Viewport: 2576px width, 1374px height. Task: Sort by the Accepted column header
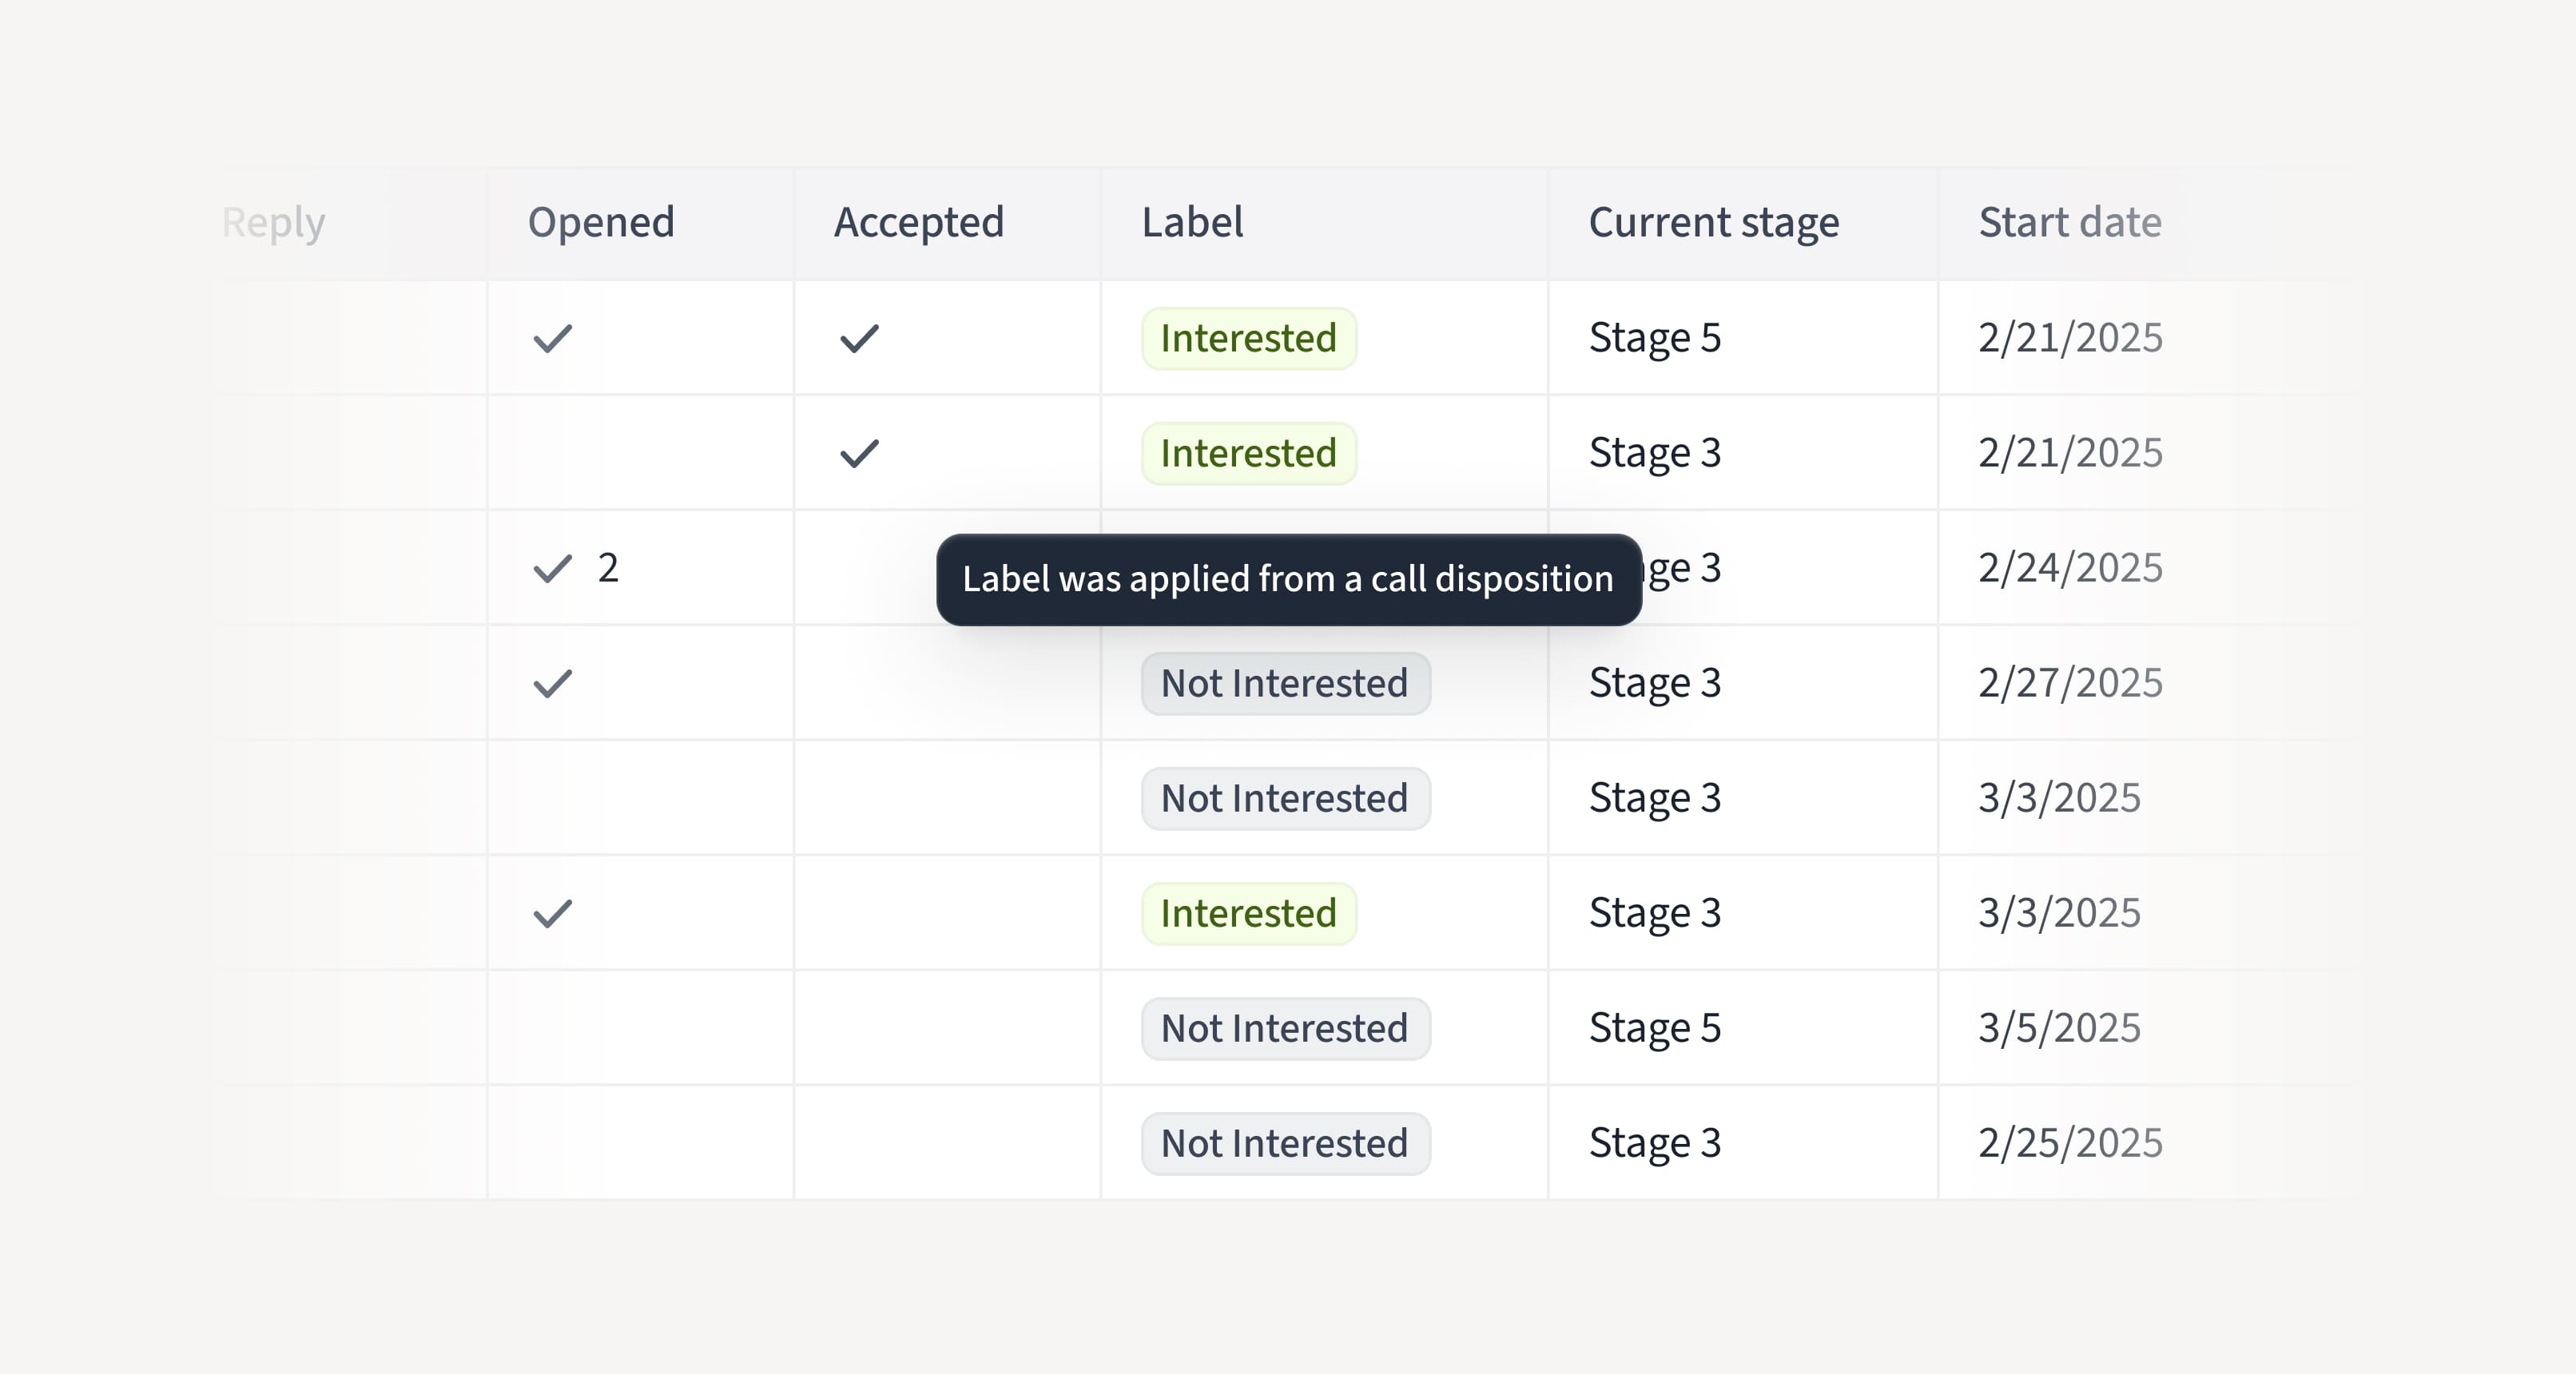tap(918, 222)
